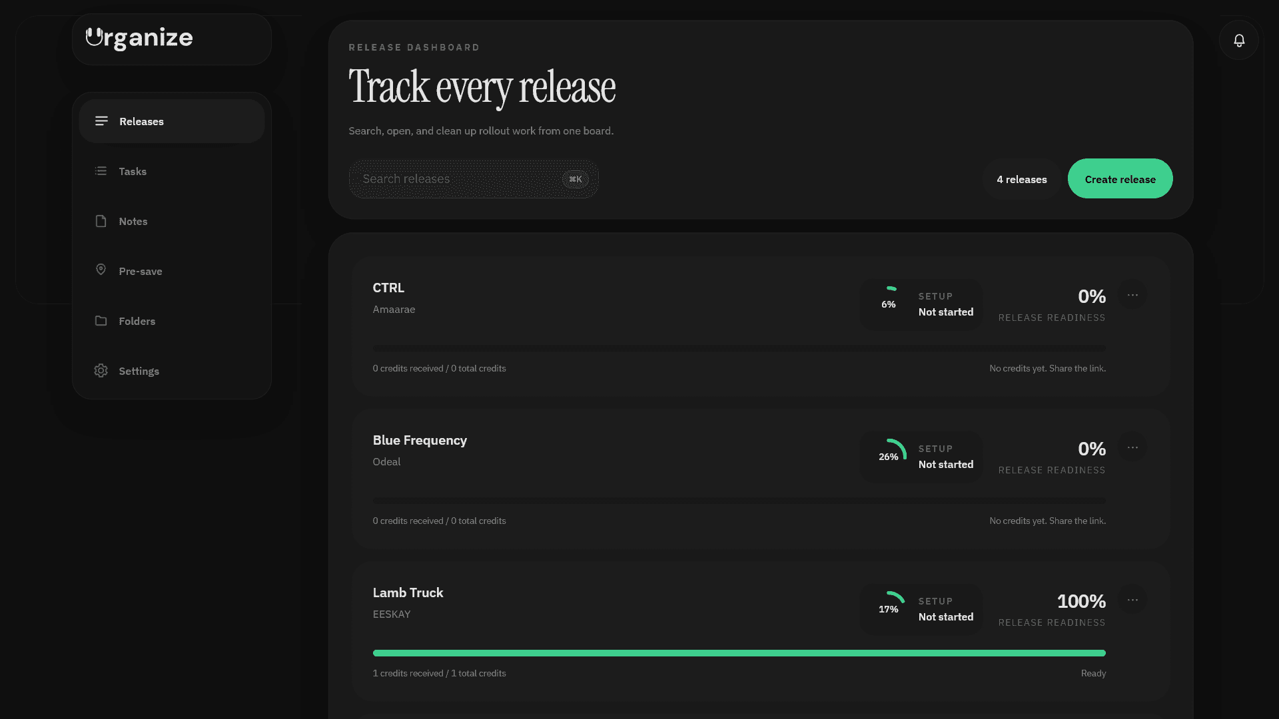This screenshot has width=1279, height=719.
Task: Click the Settings gear icon
Action: (101, 370)
